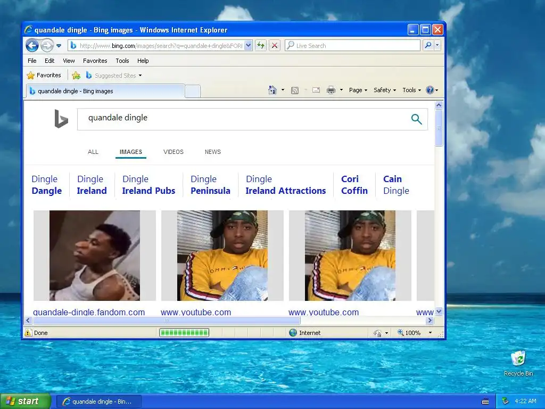Click the vertical scrollbar up arrow
This screenshot has height=409, width=545.
[439, 105]
